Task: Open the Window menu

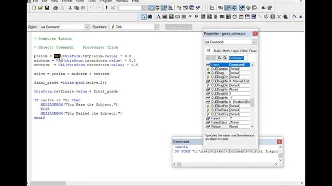Action: coord(122,1)
